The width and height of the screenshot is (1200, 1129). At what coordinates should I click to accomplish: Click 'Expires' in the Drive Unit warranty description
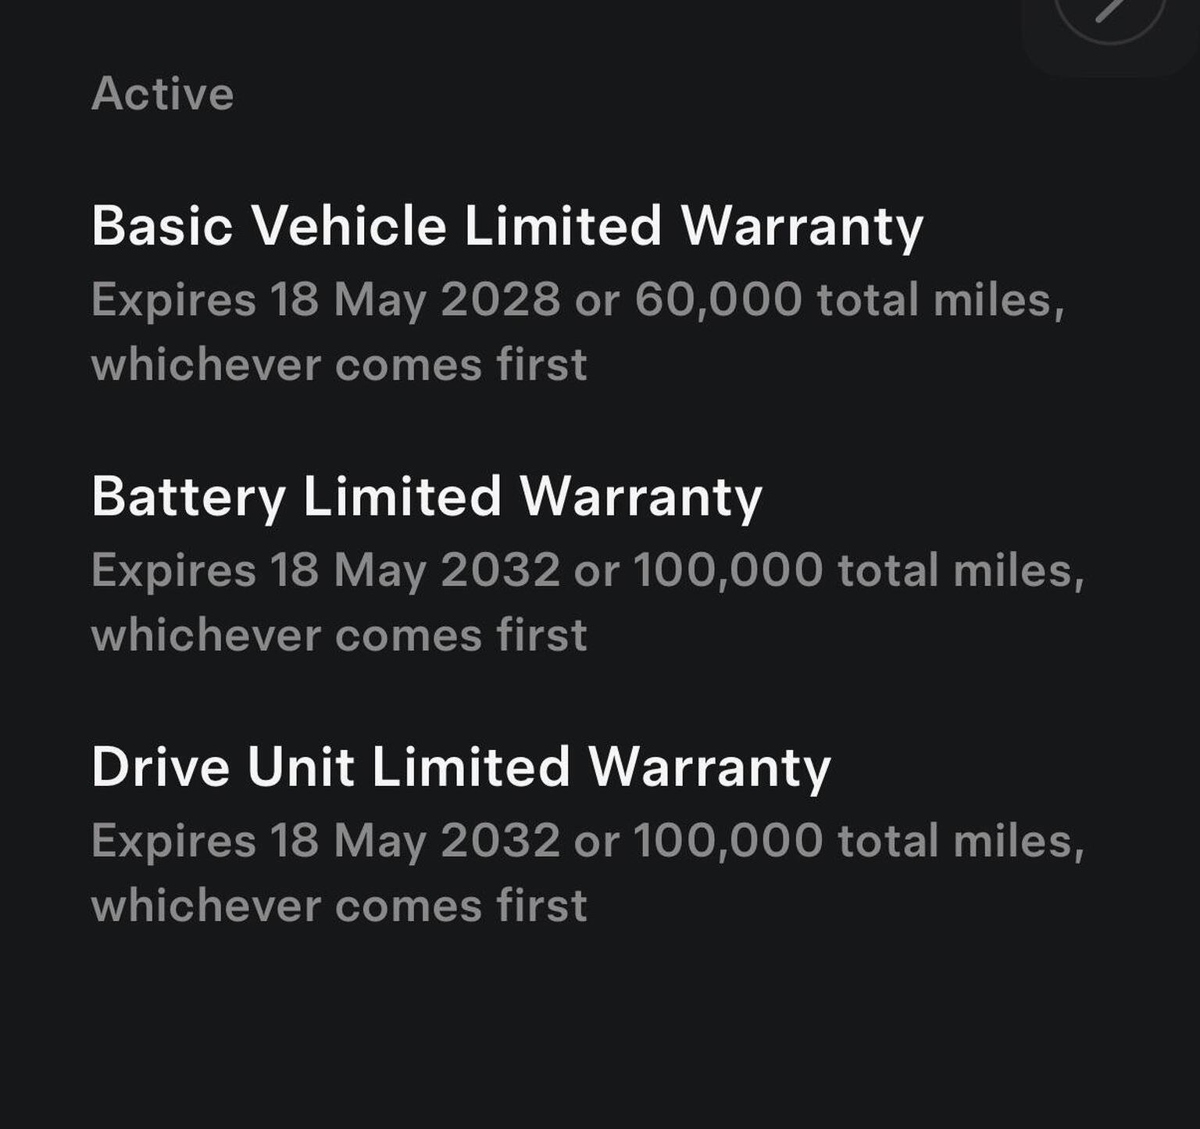173,840
